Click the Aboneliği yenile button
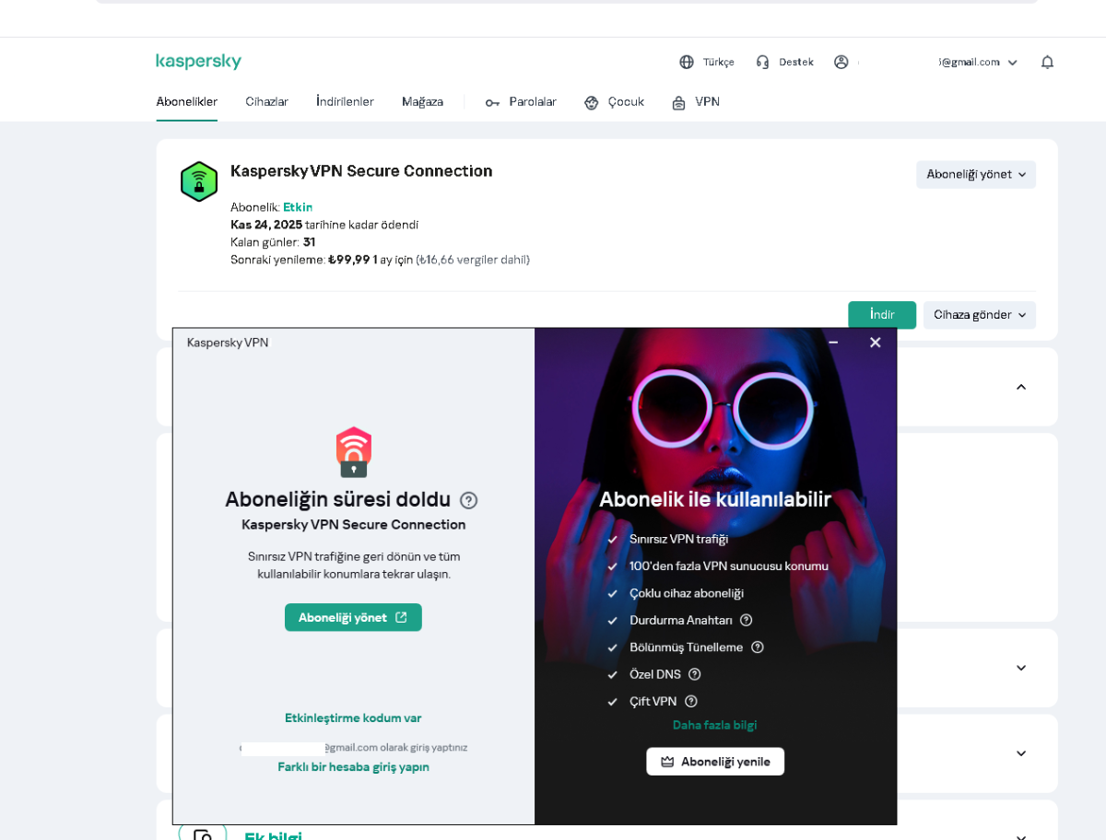 pyautogui.click(x=715, y=762)
